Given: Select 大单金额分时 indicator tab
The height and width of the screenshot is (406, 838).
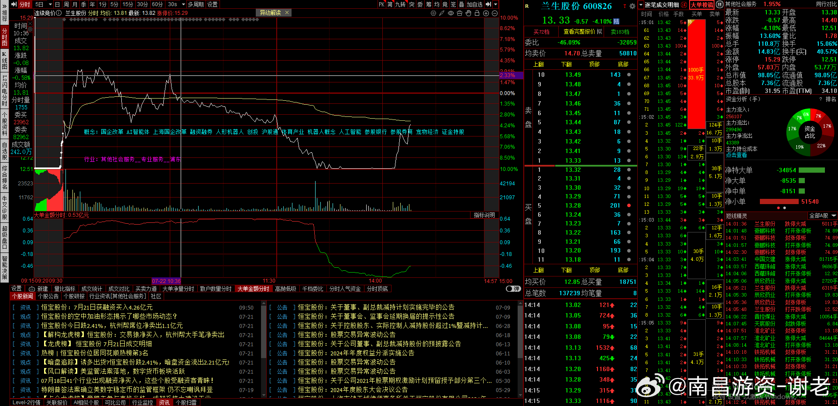Looking at the screenshot, I should [253, 289].
